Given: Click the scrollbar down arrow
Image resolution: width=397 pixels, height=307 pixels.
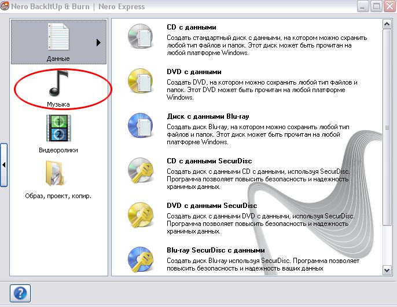Looking at the screenshot, I should click(x=387, y=271).
